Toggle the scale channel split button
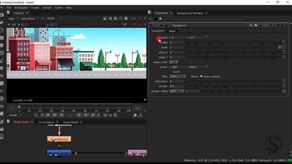 (279, 47)
